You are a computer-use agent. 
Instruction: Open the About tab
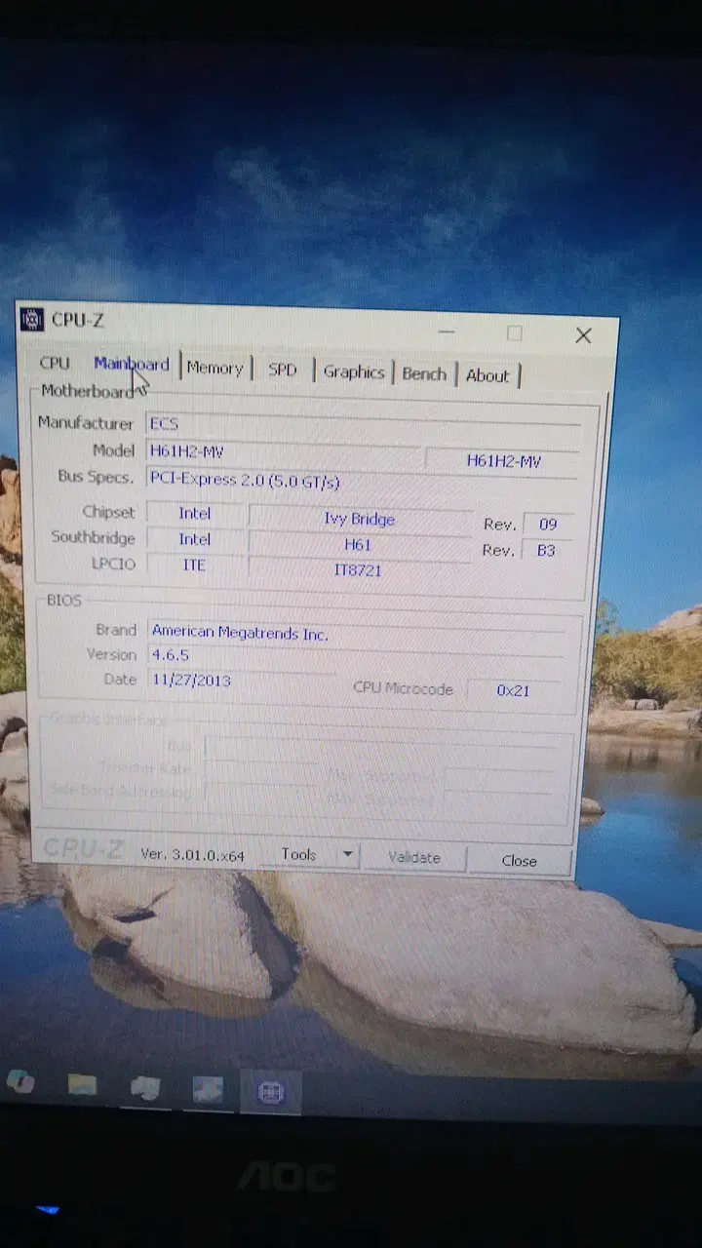tap(487, 375)
